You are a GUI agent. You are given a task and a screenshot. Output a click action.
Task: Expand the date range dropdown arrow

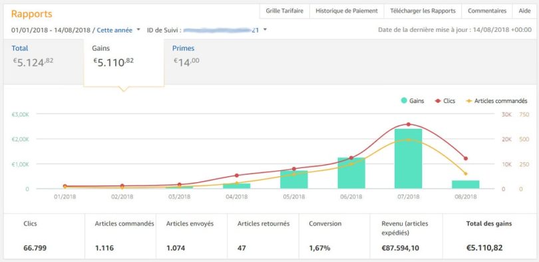tap(138, 29)
